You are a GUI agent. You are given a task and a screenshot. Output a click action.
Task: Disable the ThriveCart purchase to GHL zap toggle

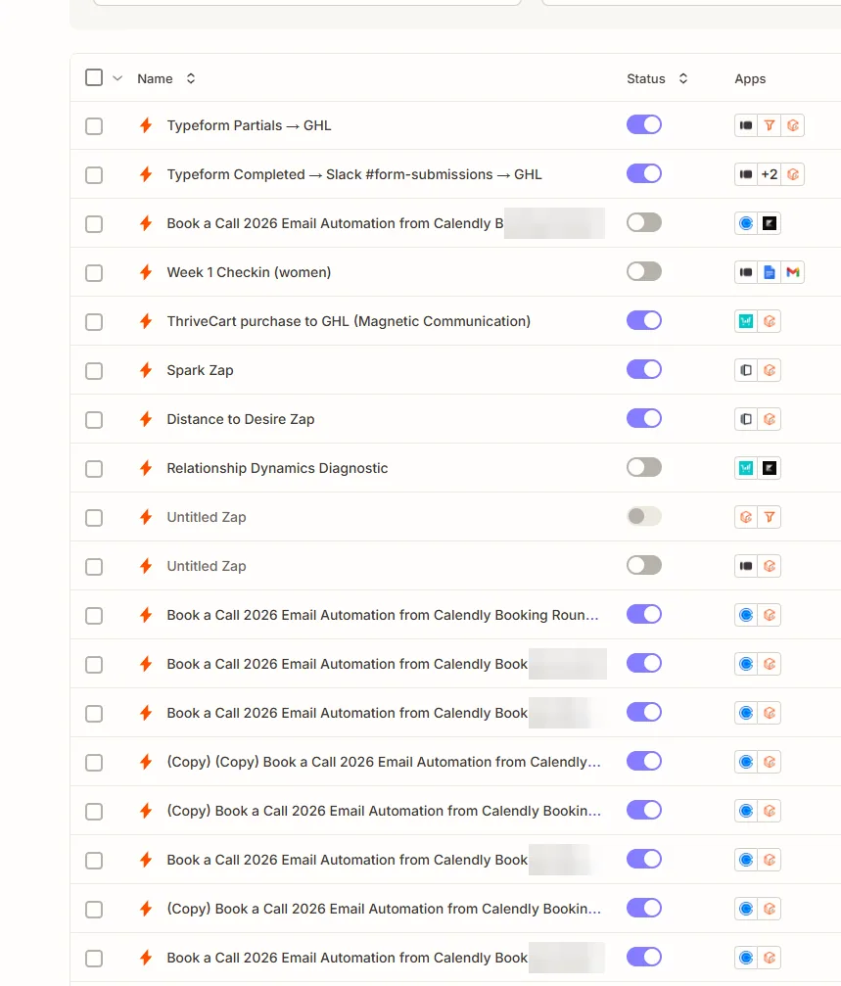coord(644,321)
